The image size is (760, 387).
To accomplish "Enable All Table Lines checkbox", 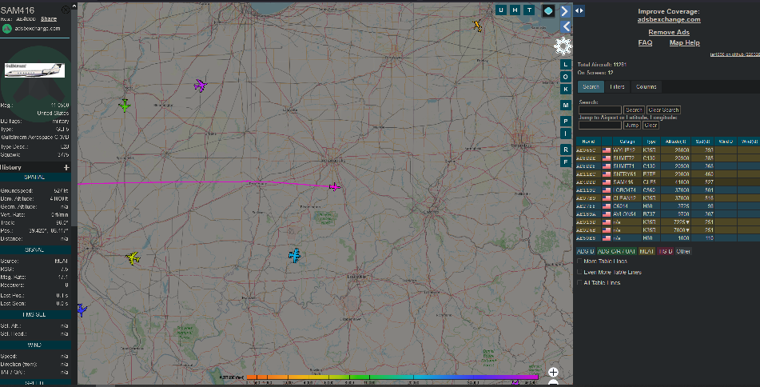I will [x=579, y=283].
